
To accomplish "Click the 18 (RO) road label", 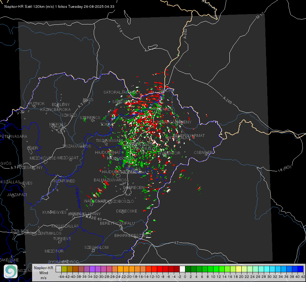I will [x=284, y=169].
